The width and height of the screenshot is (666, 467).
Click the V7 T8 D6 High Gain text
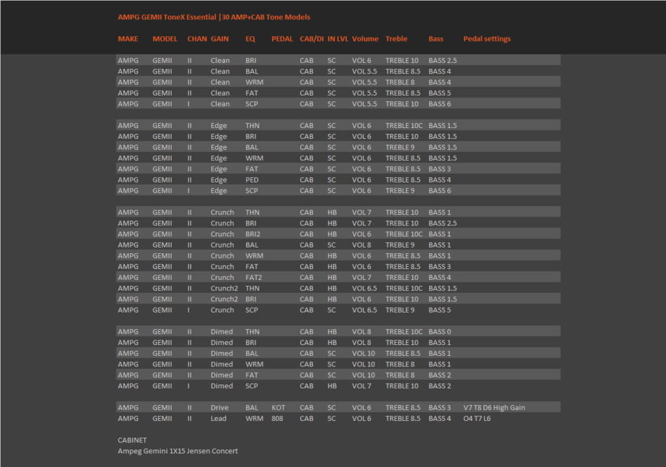point(494,407)
